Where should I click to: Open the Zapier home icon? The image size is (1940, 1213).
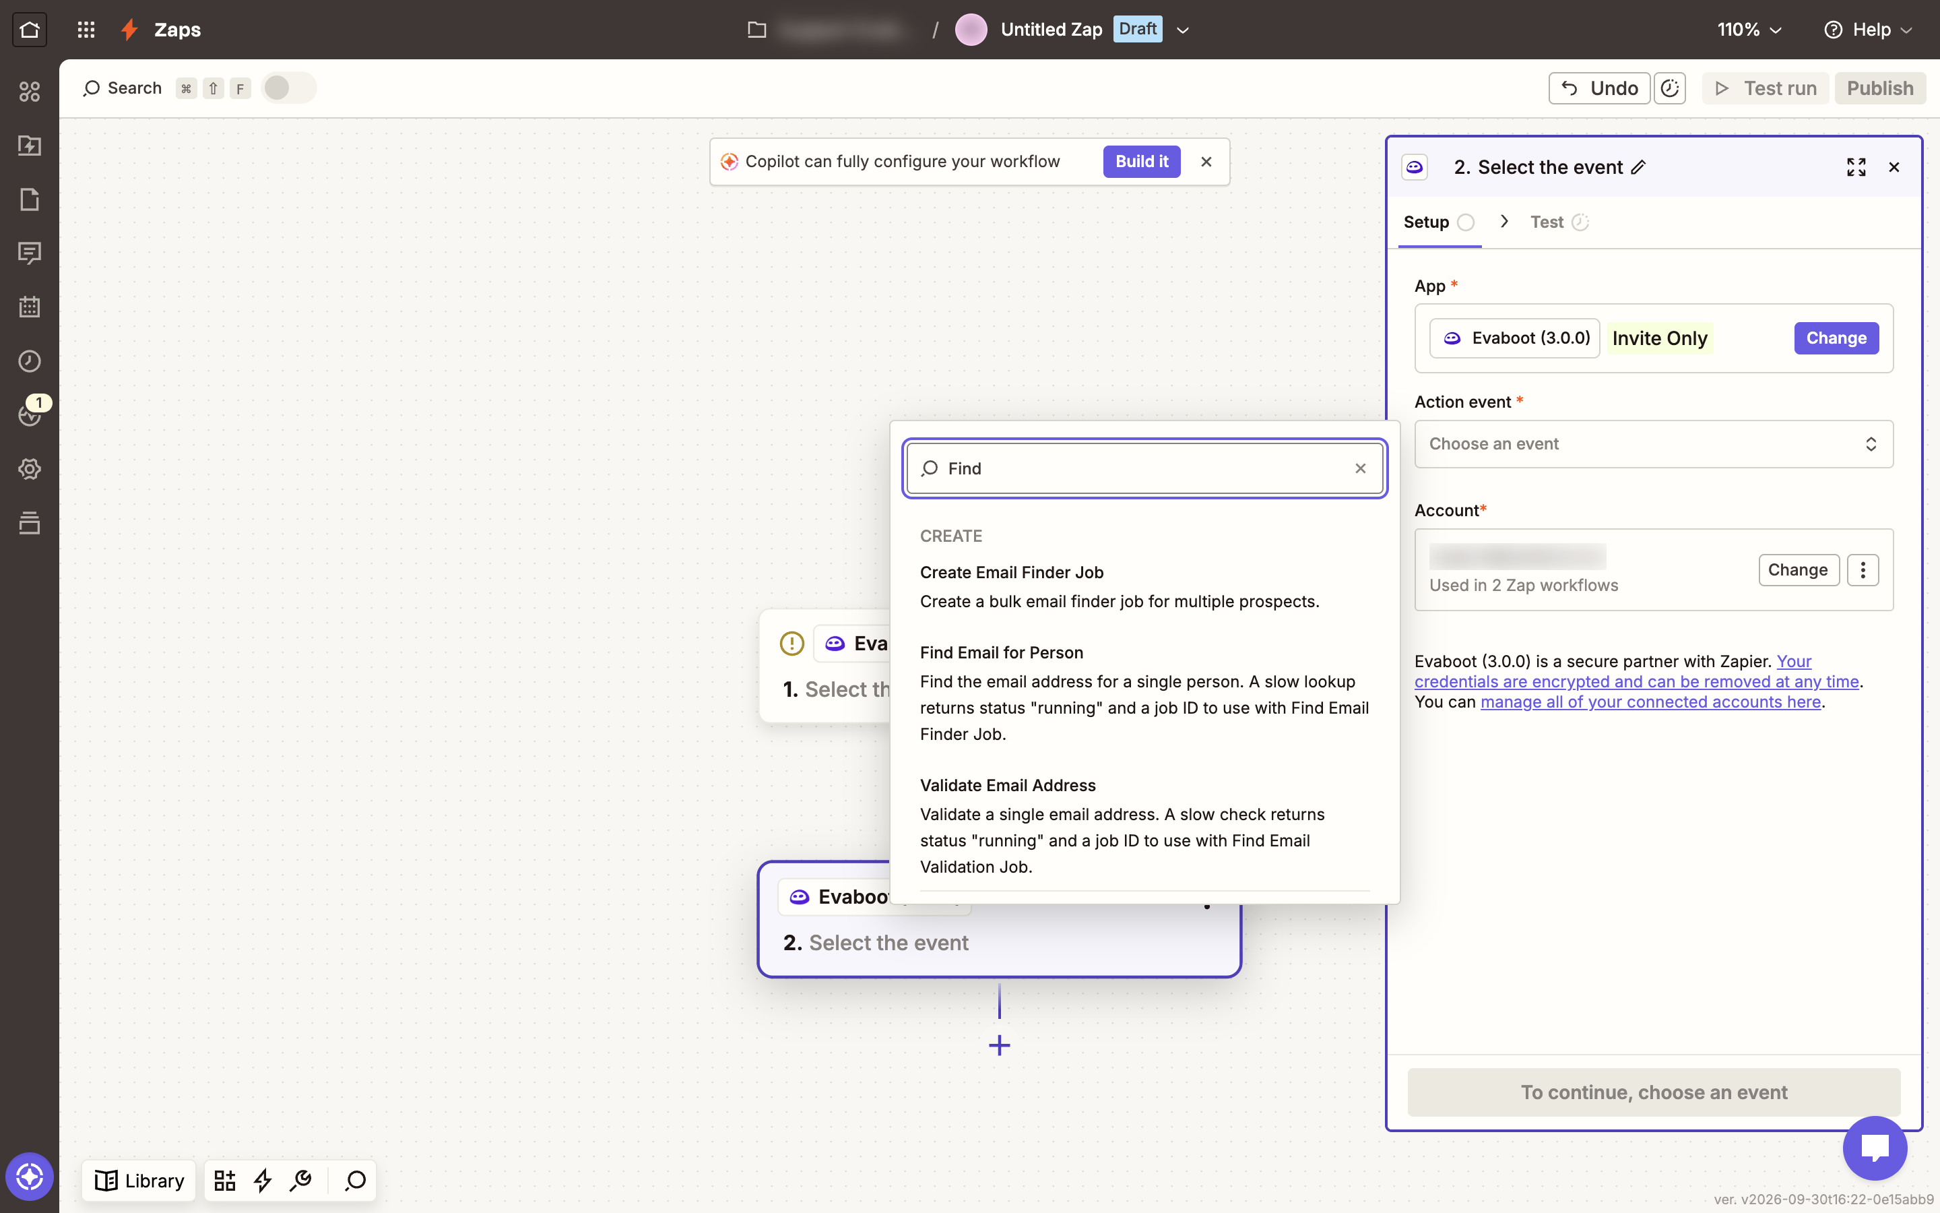click(30, 30)
